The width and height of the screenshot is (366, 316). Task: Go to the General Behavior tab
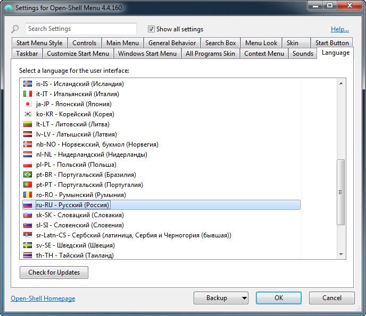click(x=172, y=43)
